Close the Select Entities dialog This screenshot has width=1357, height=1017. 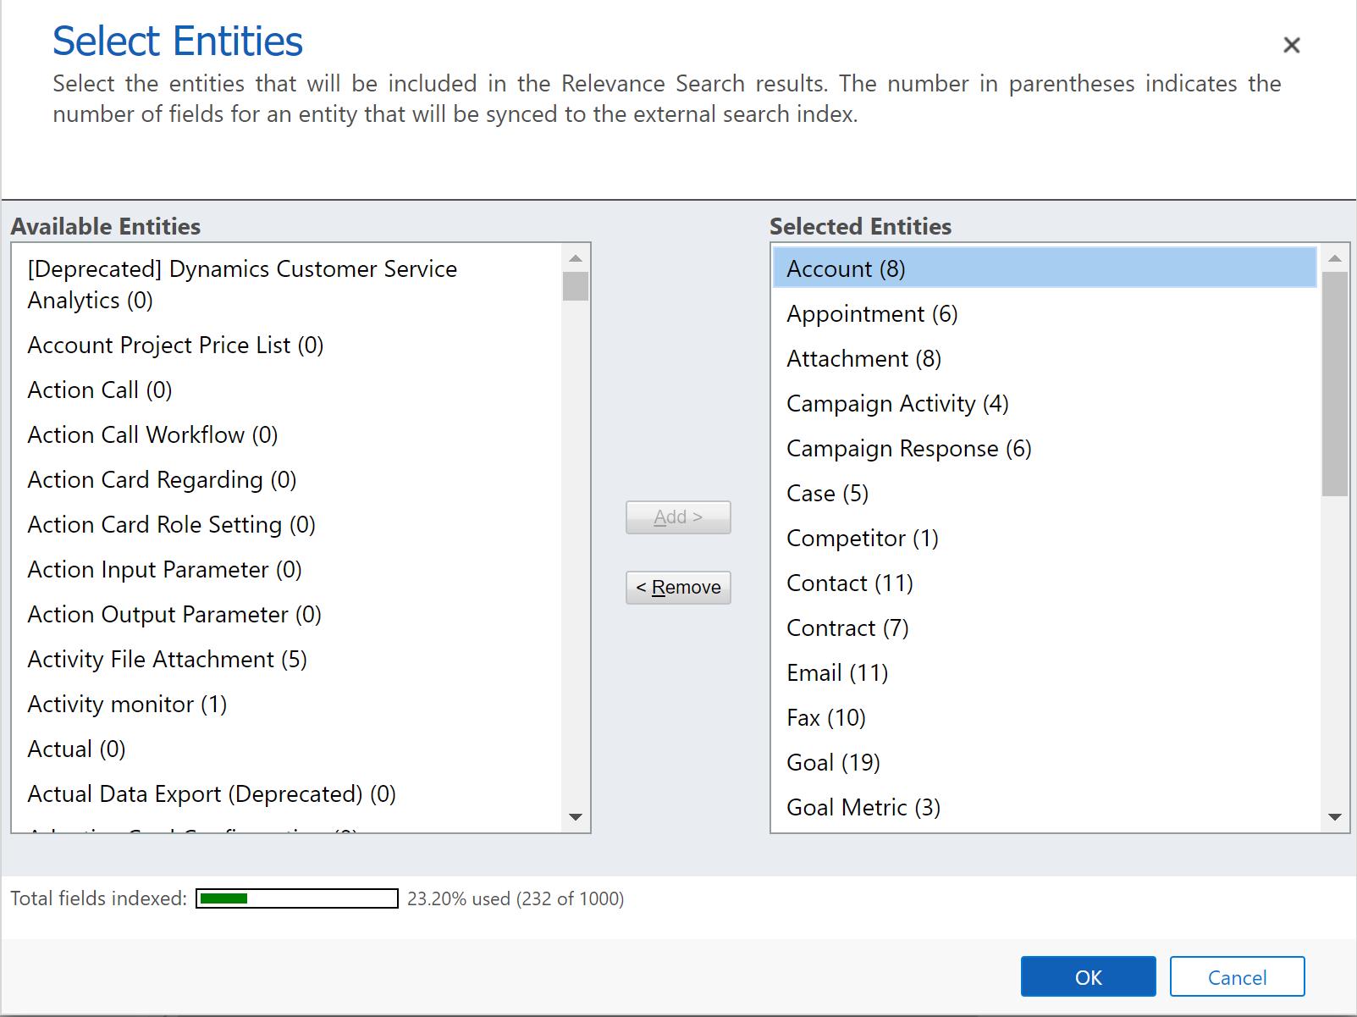tap(1291, 45)
